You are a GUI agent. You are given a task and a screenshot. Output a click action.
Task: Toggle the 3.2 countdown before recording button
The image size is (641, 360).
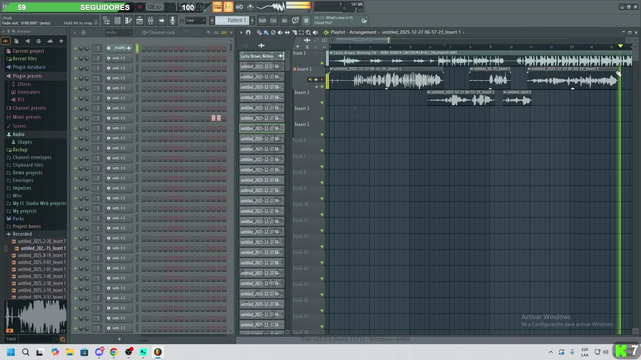pyautogui.click(x=228, y=7)
